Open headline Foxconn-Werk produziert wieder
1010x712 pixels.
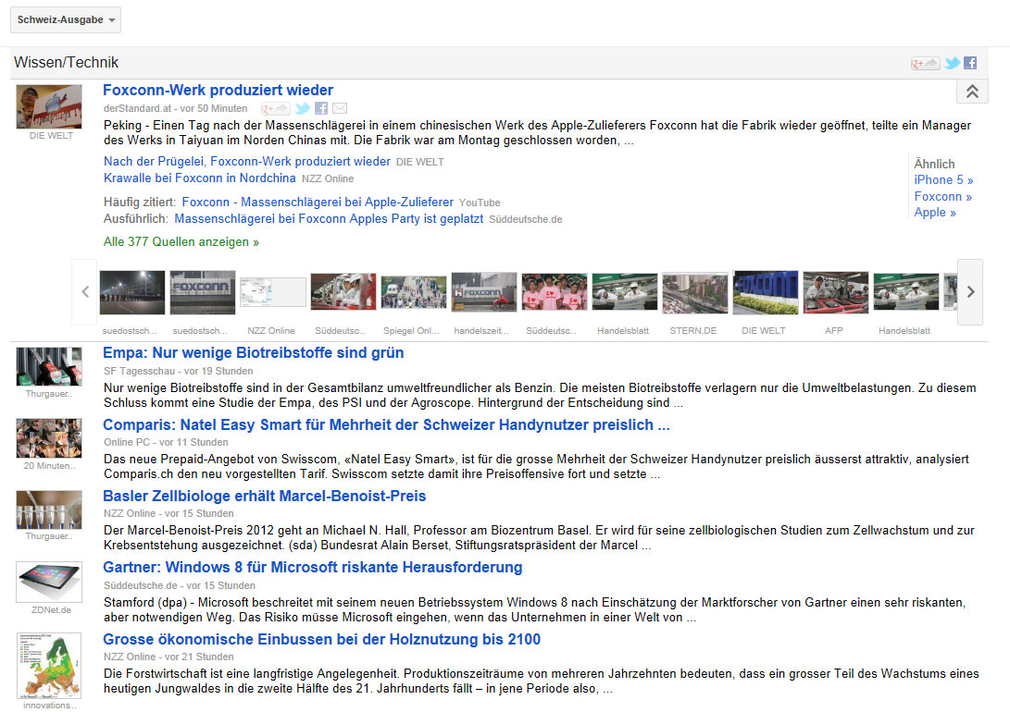click(x=218, y=90)
